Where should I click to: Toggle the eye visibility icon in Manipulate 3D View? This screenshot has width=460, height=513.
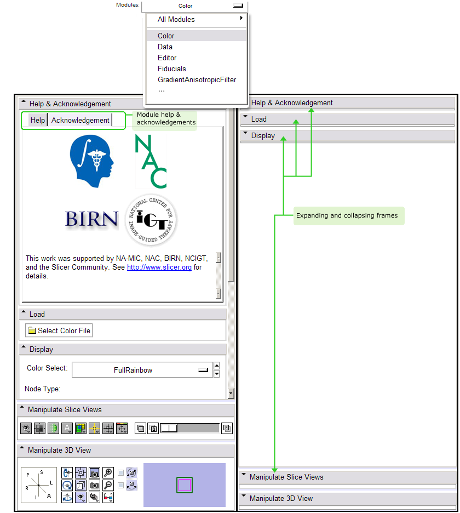[81, 498]
